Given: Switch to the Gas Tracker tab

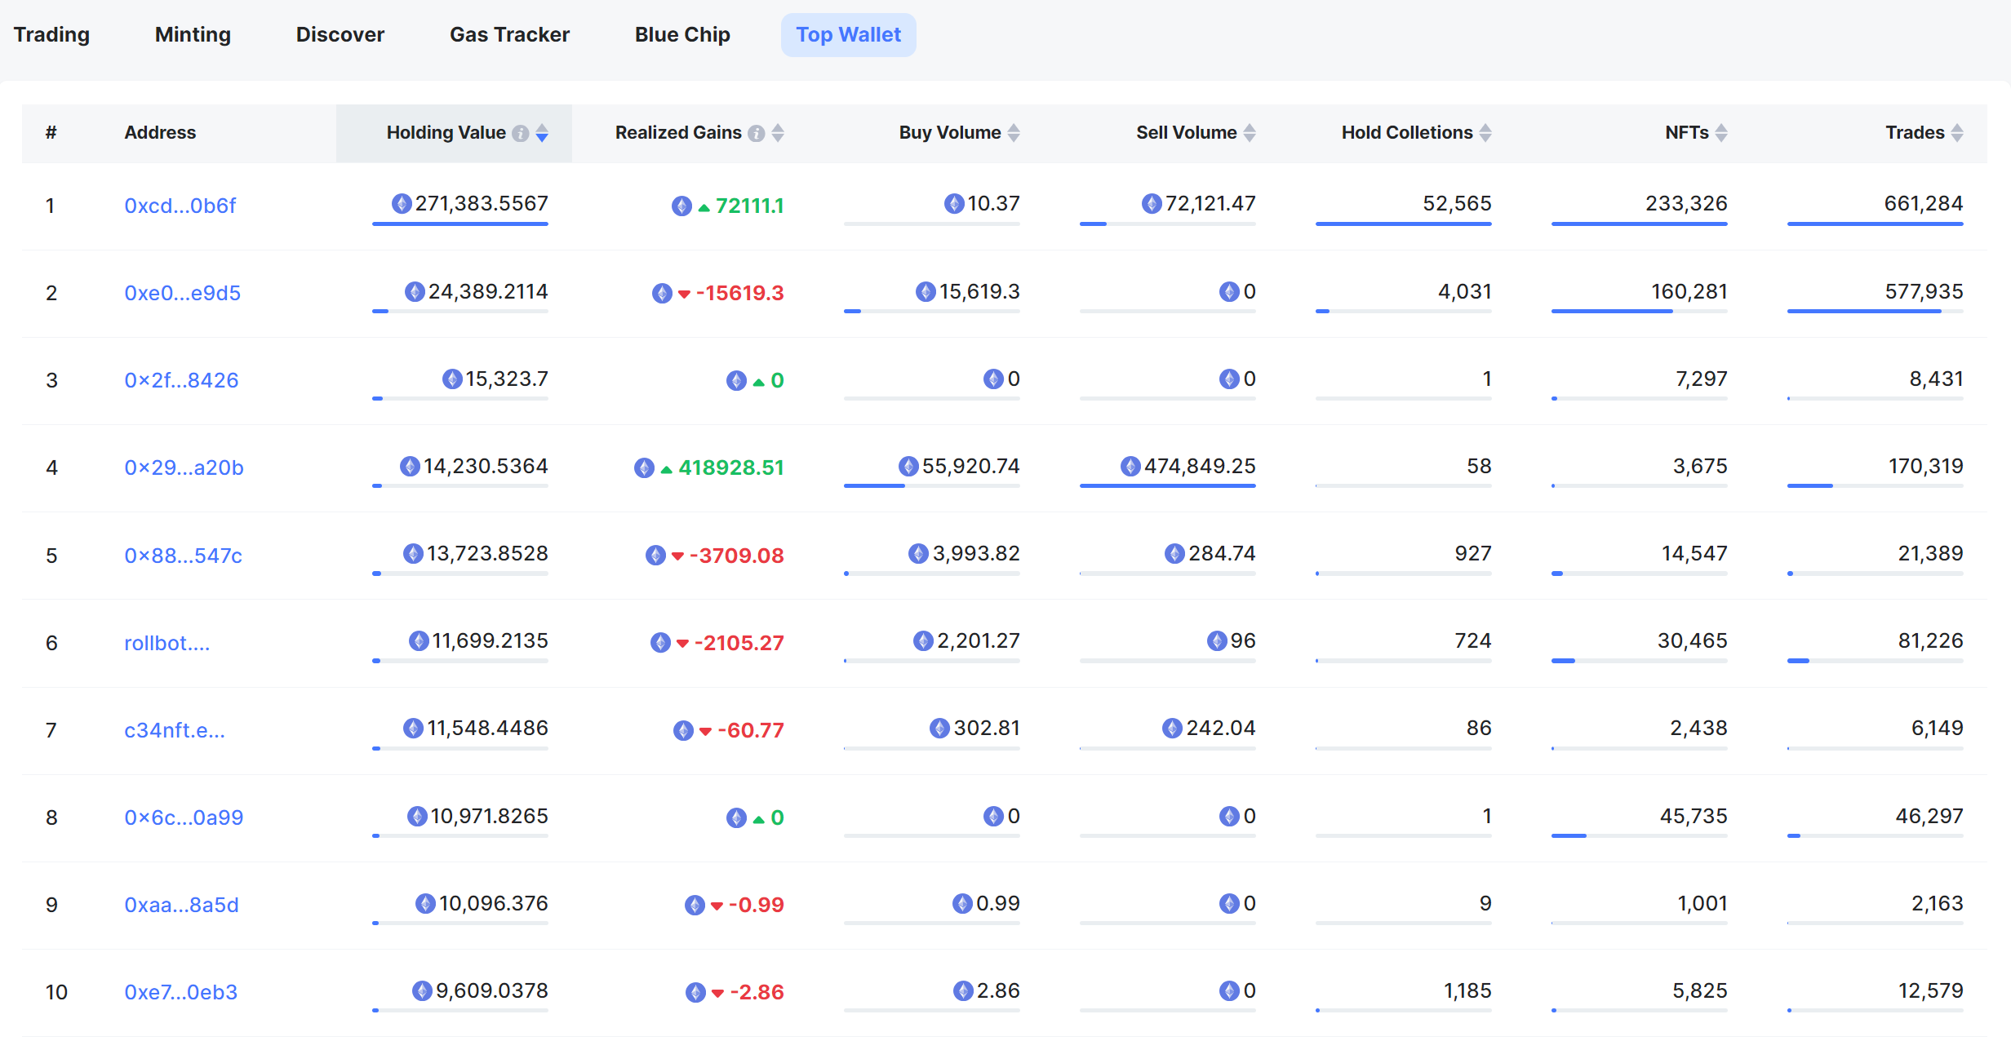Looking at the screenshot, I should (x=509, y=34).
